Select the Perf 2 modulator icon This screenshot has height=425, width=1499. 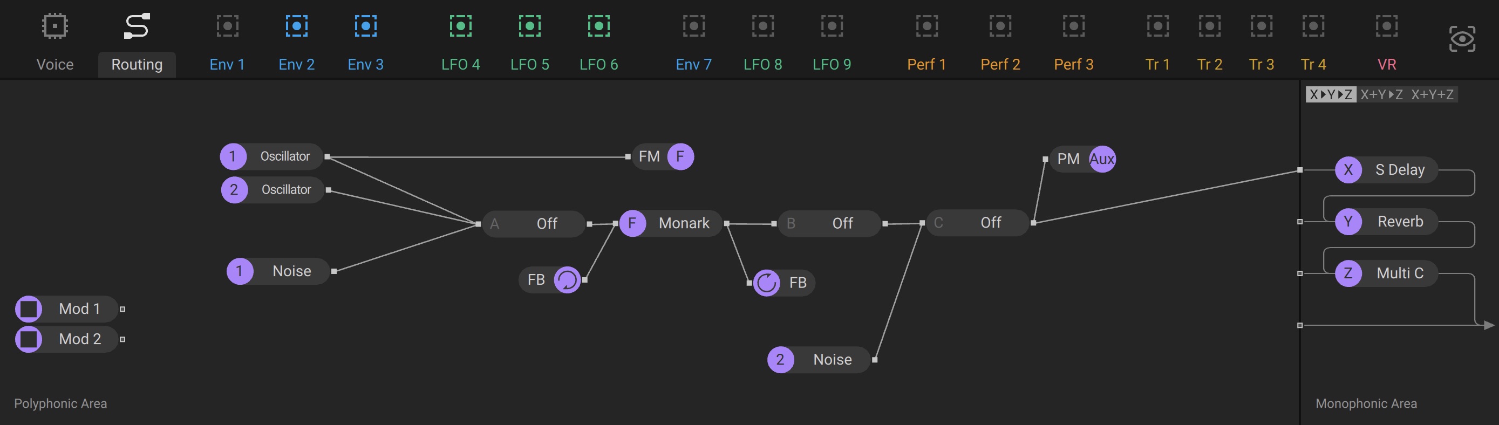(1000, 26)
